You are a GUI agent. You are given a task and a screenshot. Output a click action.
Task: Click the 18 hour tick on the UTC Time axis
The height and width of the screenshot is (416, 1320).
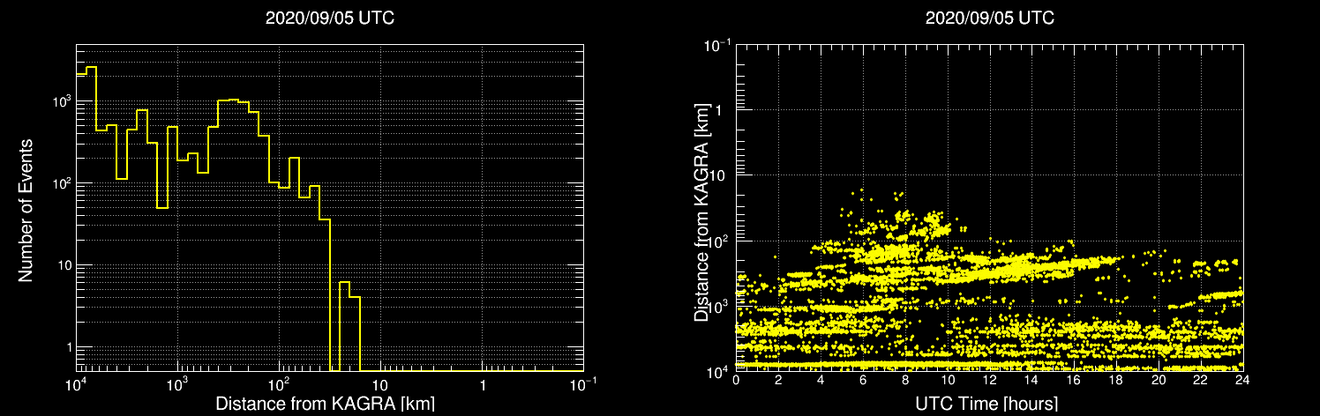coord(1116,381)
